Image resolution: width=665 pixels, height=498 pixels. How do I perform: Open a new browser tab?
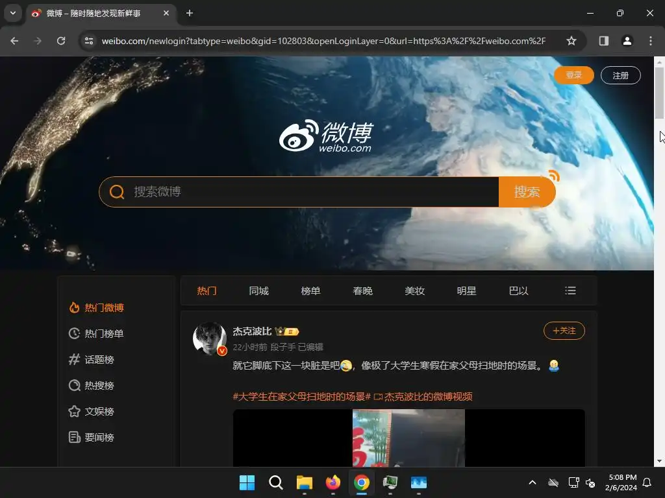pyautogui.click(x=190, y=13)
